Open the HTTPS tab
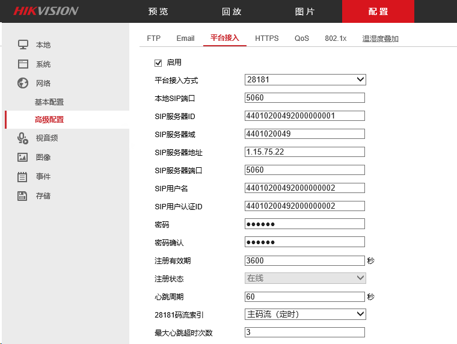This screenshot has width=457, height=344. point(266,38)
